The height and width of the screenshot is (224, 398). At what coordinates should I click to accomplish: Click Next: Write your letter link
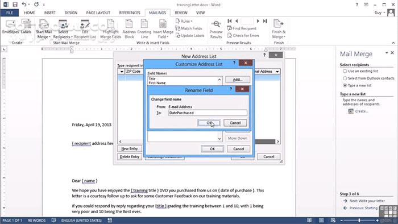(367, 201)
